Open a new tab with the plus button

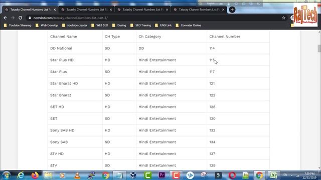pyautogui.click(x=232, y=9)
